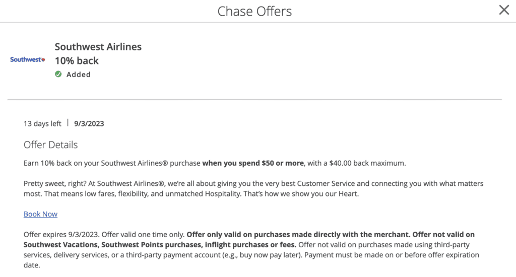The image size is (516, 277).
Task: Select the Southwest Airlines merchant name heading
Action: pos(98,47)
